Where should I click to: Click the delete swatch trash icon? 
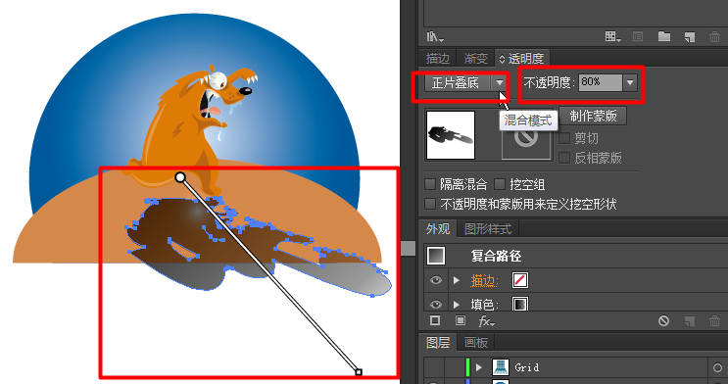[x=715, y=37]
